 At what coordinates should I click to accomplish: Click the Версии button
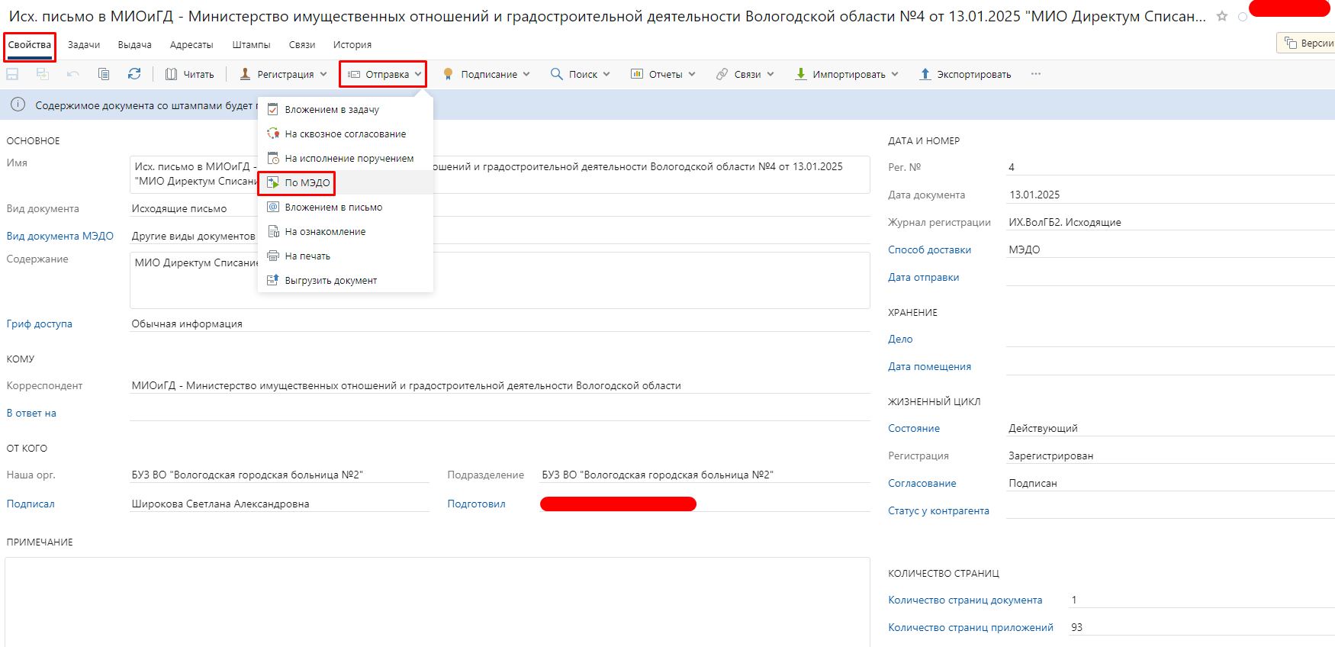pos(1308,43)
